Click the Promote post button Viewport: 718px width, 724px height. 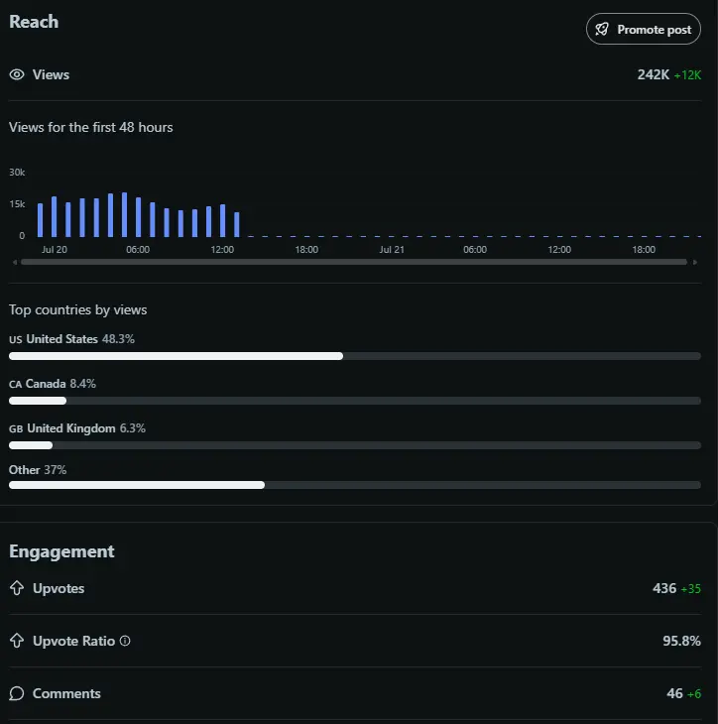(x=644, y=29)
